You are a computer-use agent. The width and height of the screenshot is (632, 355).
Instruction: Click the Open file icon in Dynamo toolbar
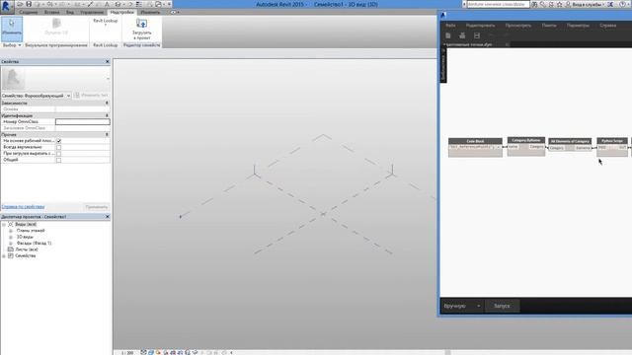click(x=462, y=35)
